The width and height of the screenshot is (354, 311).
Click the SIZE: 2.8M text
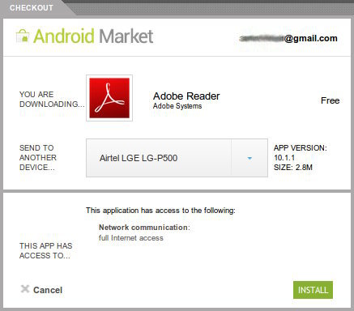(293, 168)
